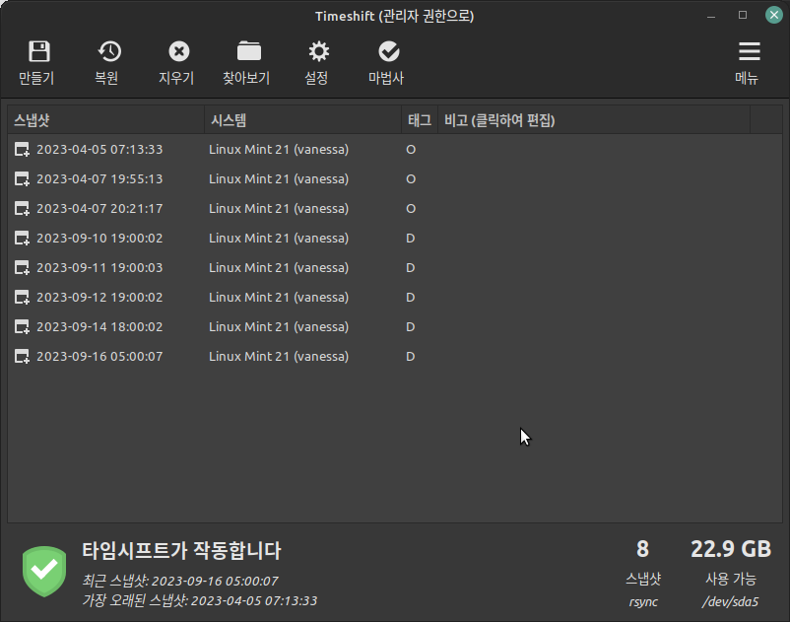790x622 pixels.
Task: Click the 최근 스냅샷 status line
Action: click(180, 582)
